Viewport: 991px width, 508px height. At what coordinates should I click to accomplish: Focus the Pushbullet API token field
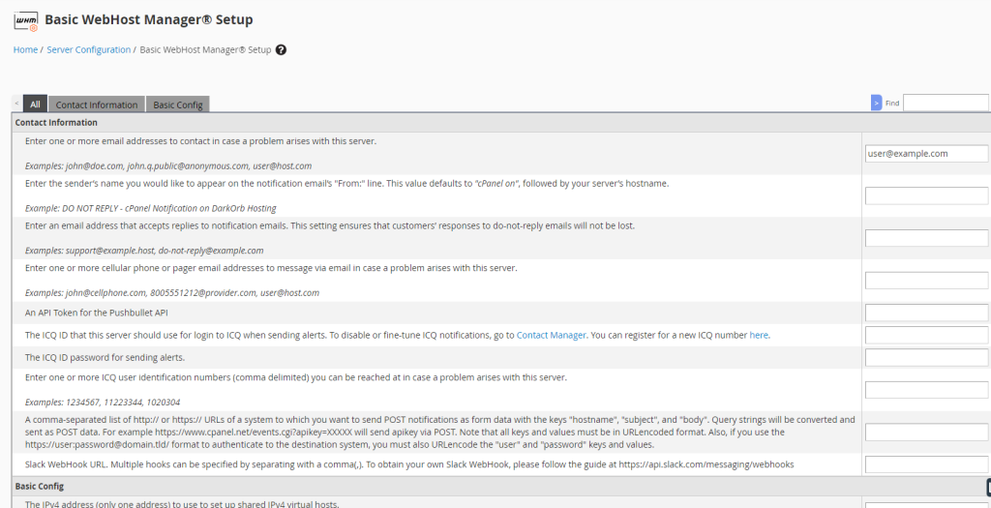[x=926, y=313]
